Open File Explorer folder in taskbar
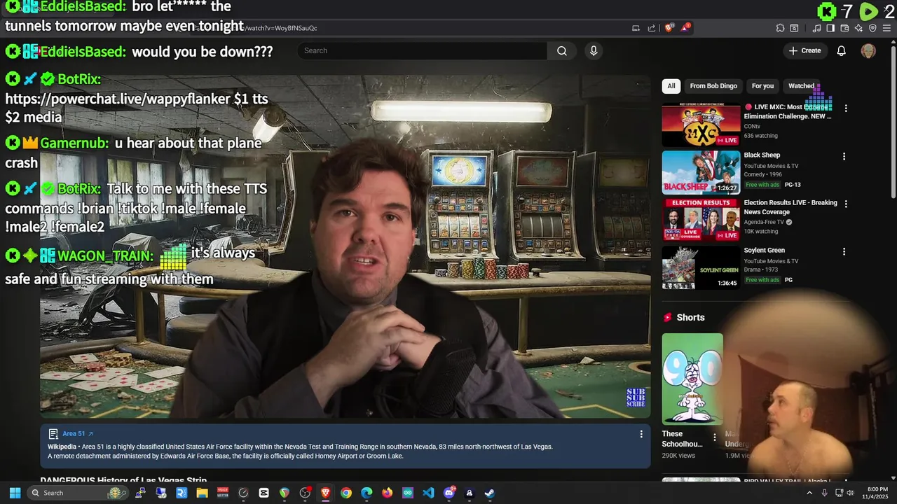Screen dimensions: 897x504 click(202, 493)
